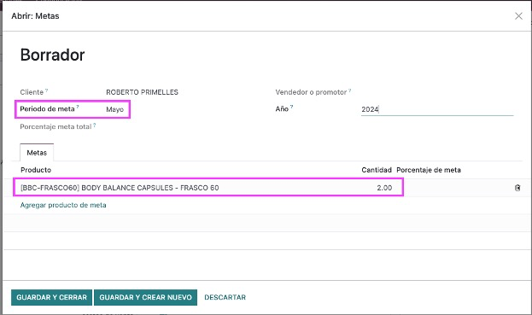532x315 pixels.
Task: Select the BBC-FRASCO60 product cell
Action: pyautogui.click(x=120, y=188)
